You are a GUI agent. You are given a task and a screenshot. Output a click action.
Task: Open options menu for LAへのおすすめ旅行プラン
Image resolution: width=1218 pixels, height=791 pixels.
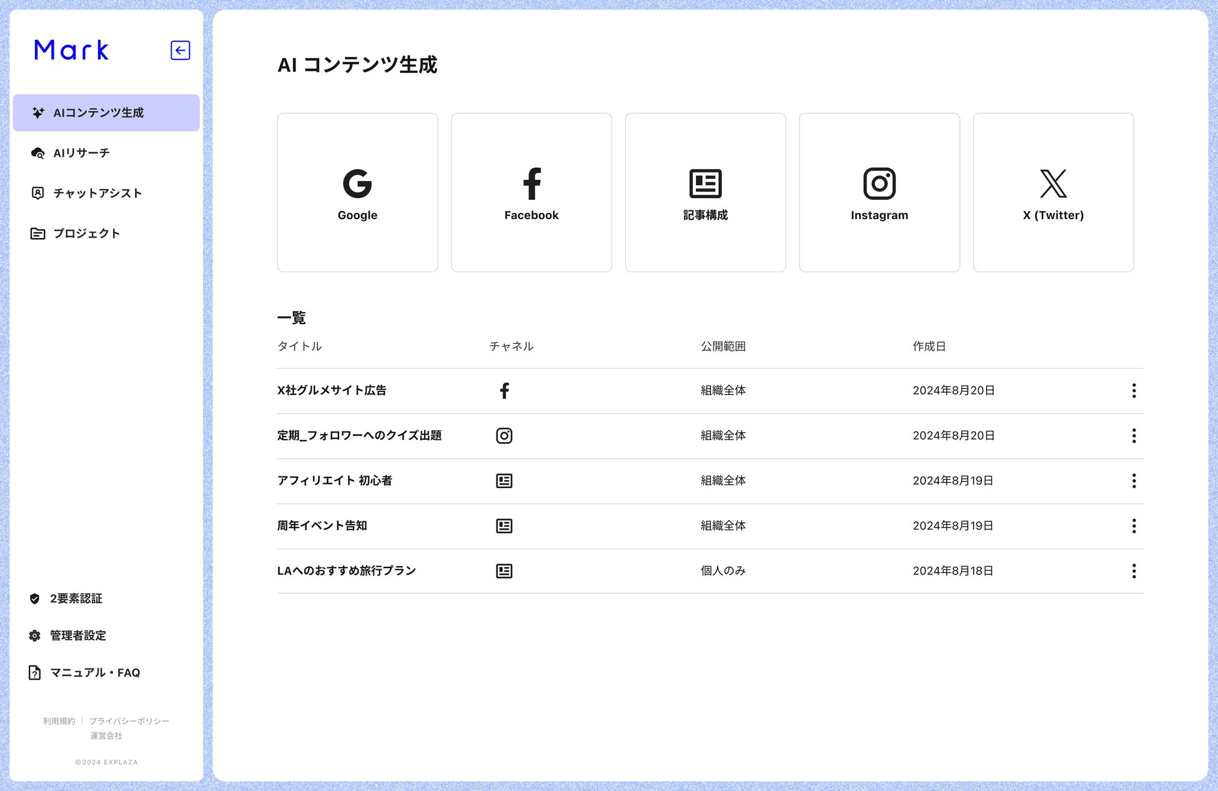(1134, 571)
